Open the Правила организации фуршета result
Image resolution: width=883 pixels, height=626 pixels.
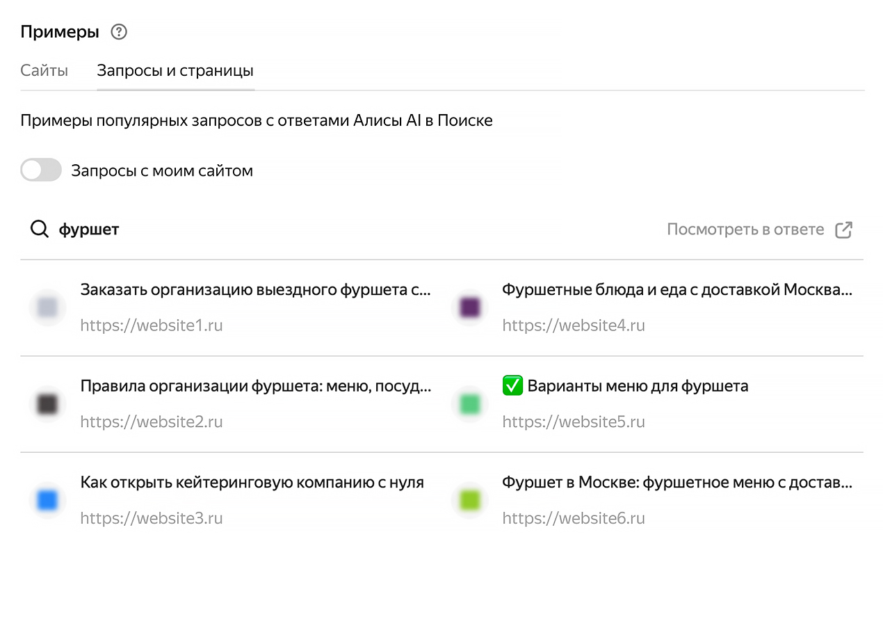tap(255, 386)
